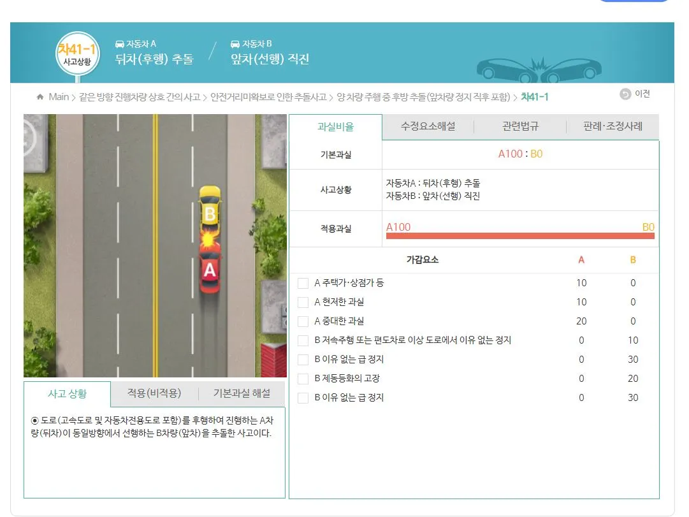689x517 pixels.
Task: Check the B 제동등화의 고장 option
Action: (x=303, y=378)
